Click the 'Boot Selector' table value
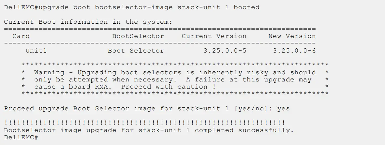This screenshot has width=385, height=145. click(x=136, y=51)
